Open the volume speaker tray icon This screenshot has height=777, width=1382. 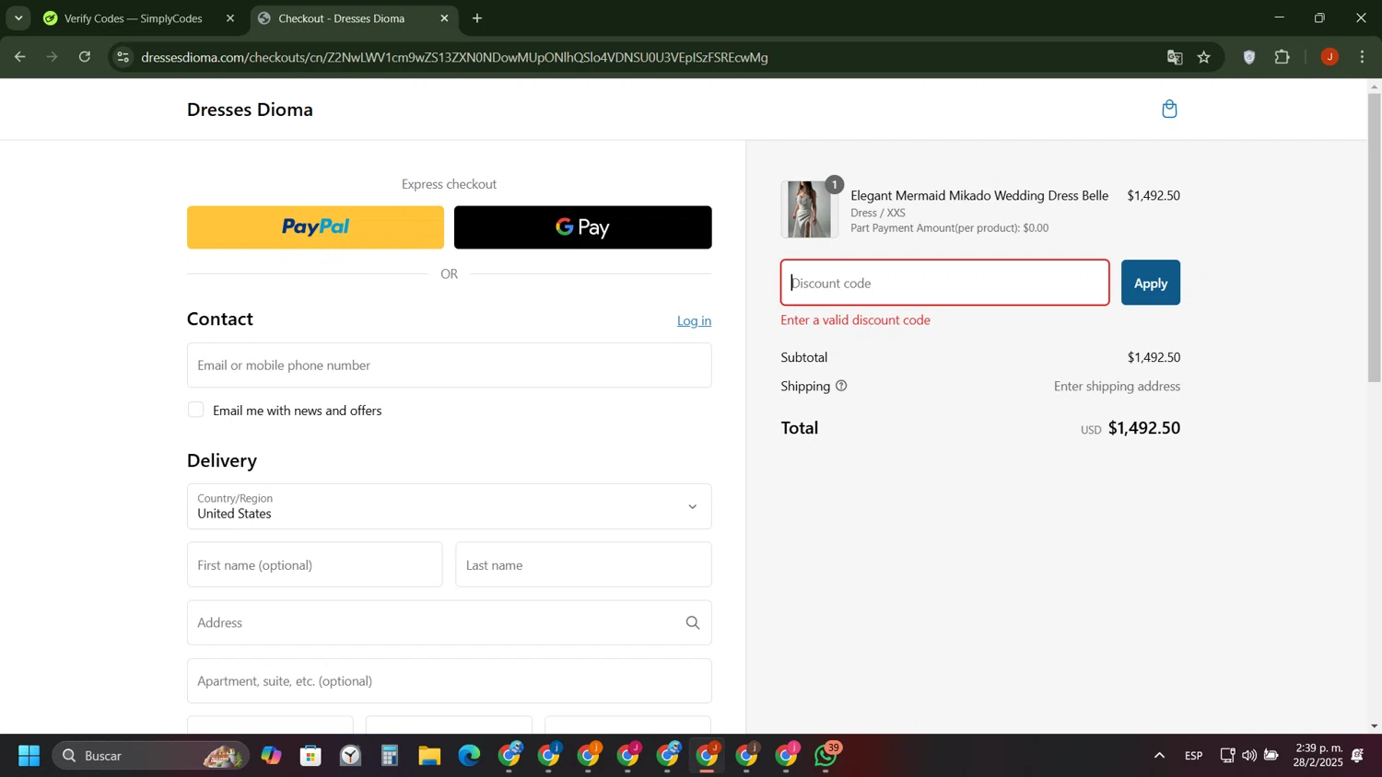1248,756
